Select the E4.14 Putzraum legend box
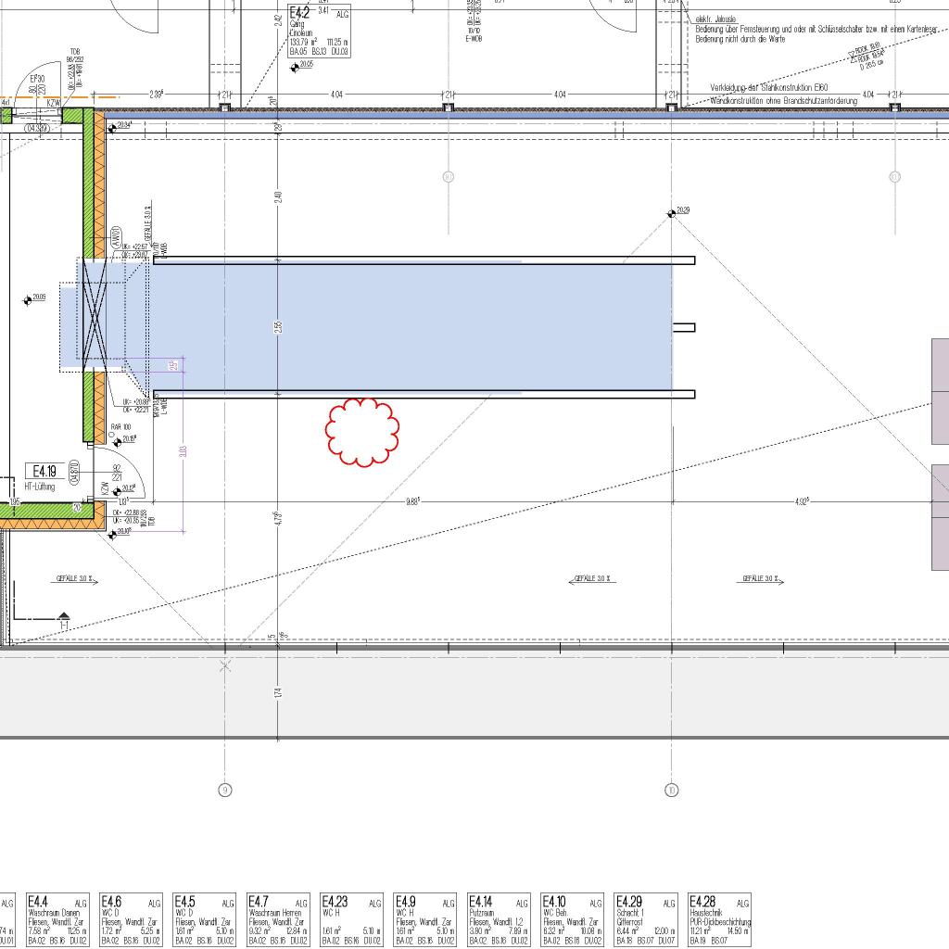949x949 pixels. pos(499,919)
